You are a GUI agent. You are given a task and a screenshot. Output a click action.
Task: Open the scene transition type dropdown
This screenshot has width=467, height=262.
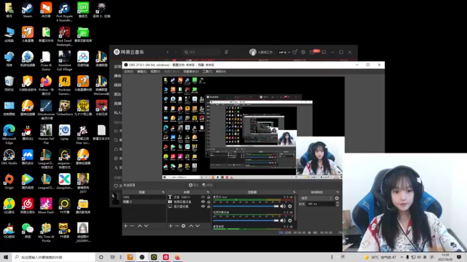pyautogui.click(x=316, y=198)
